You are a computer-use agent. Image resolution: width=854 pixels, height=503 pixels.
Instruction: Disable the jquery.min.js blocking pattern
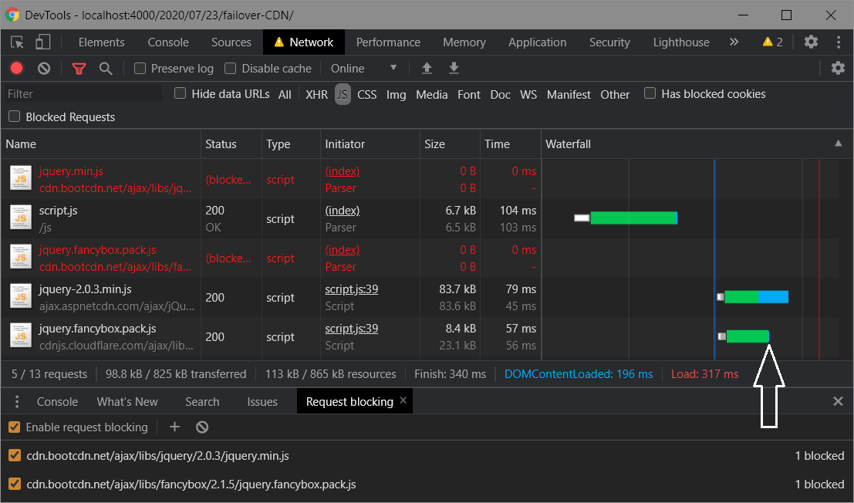tap(14, 456)
